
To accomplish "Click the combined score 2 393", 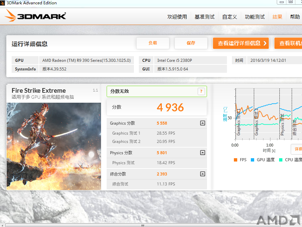I will (162, 174).
